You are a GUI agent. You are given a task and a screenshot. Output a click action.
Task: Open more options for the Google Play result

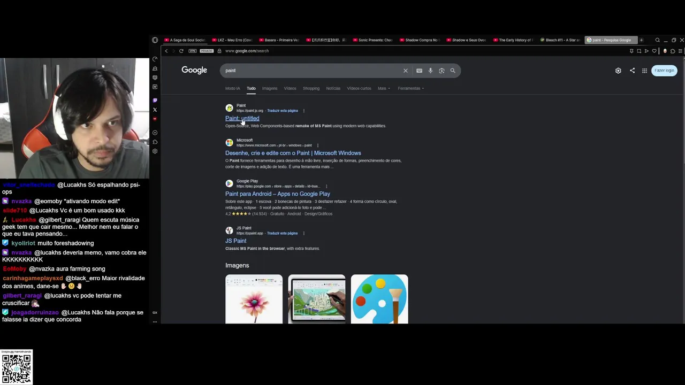coord(326,186)
